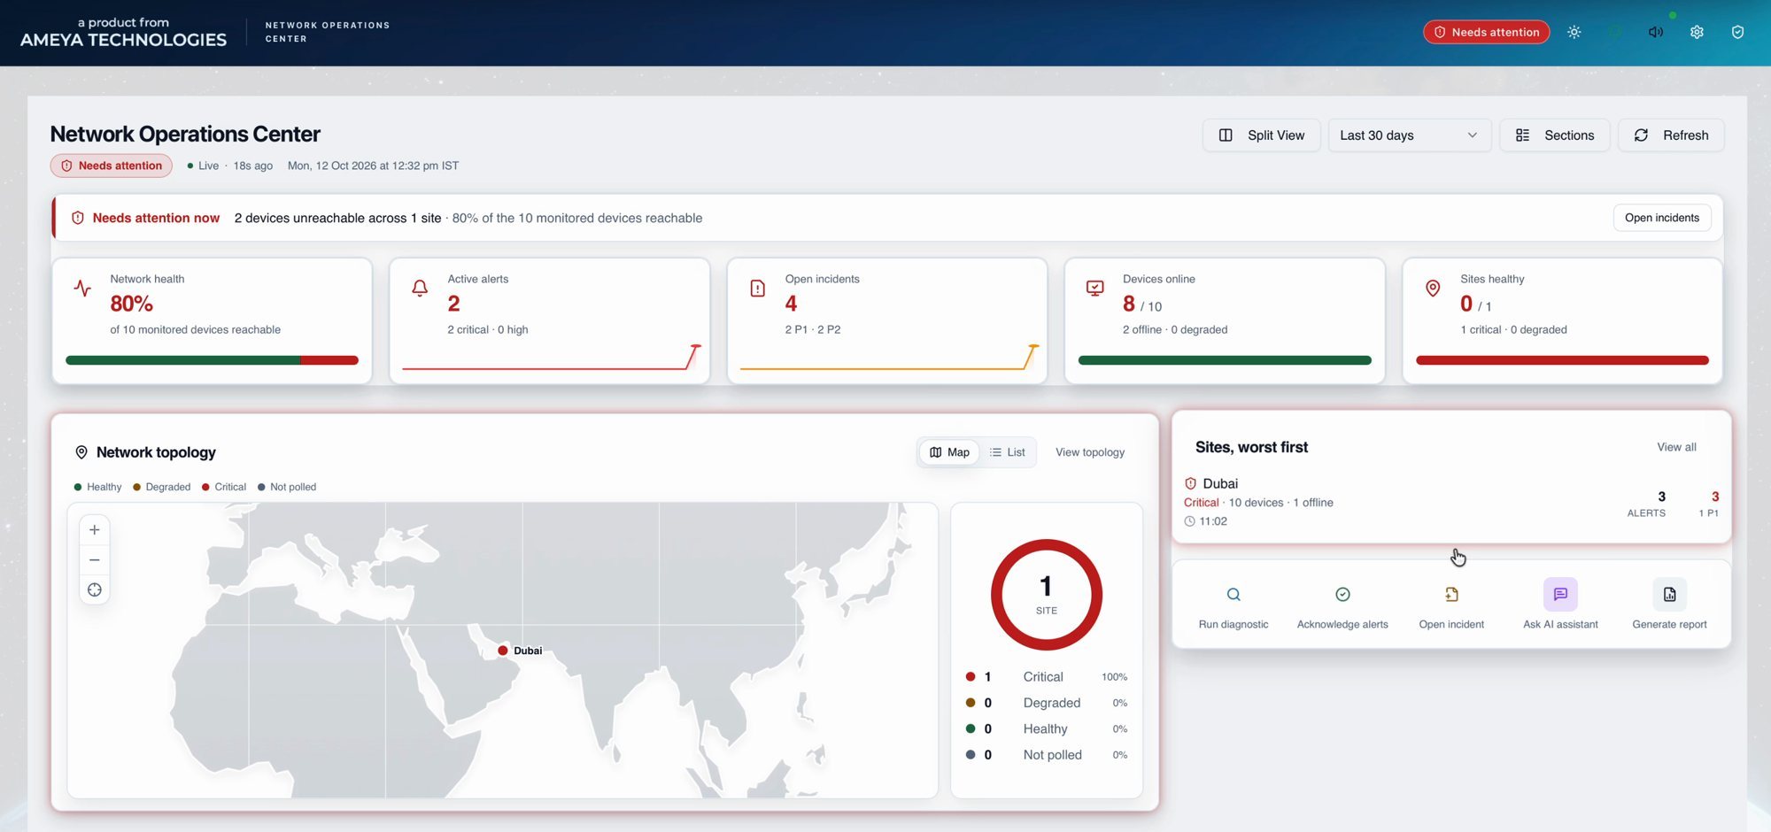Select the Map view tab
The image size is (1771, 832).
point(949,452)
